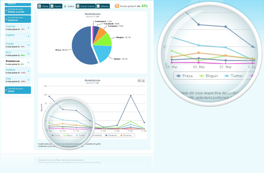Image resolution: width=264 pixels, height=173 pixels.
Task: Expand the Zelist group
Action: coord(18,90)
